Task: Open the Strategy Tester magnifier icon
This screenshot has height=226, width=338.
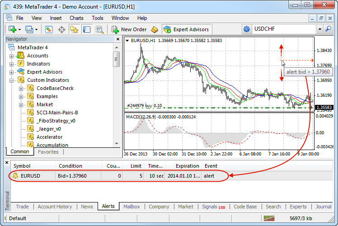Action: [x=100, y=29]
